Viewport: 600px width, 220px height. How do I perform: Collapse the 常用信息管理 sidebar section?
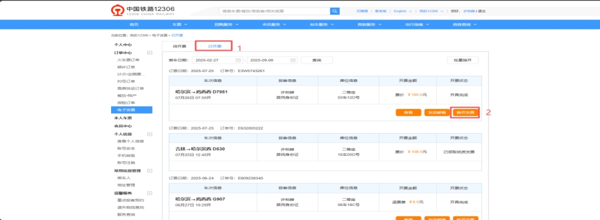pyautogui.click(x=150, y=171)
